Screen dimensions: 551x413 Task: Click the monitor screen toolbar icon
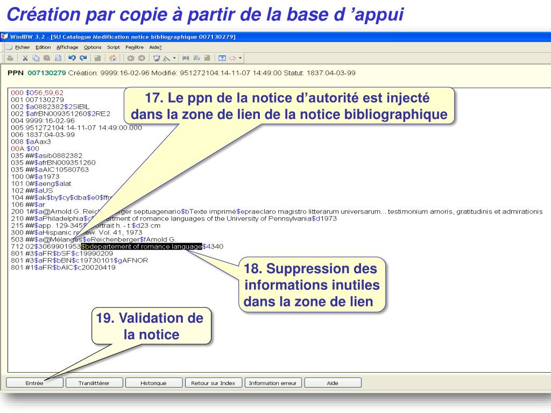click(x=157, y=58)
